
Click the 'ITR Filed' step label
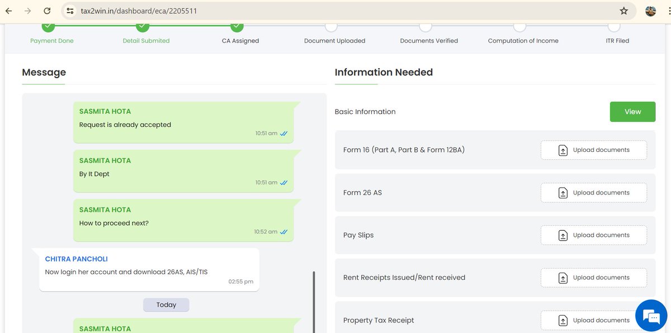click(617, 41)
